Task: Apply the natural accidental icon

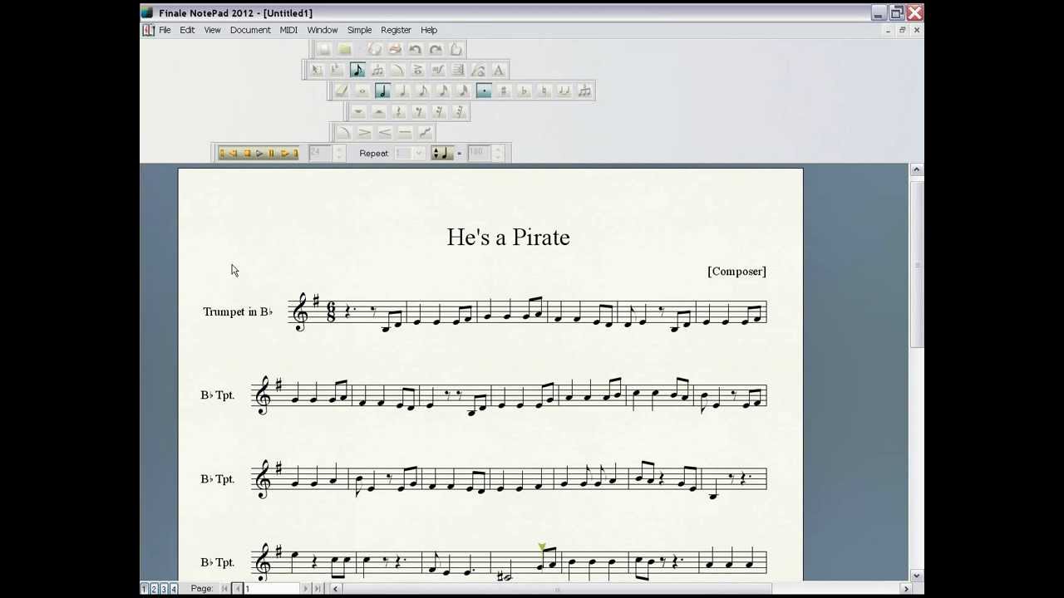Action: pos(544,91)
